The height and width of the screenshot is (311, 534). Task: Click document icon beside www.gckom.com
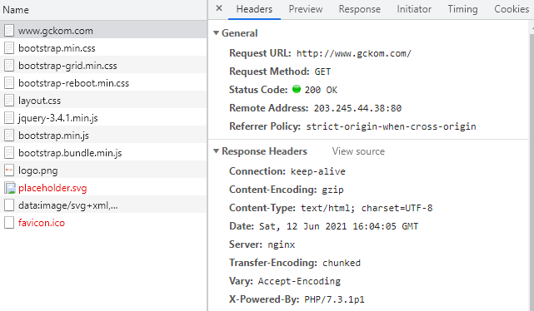click(9, 31)
